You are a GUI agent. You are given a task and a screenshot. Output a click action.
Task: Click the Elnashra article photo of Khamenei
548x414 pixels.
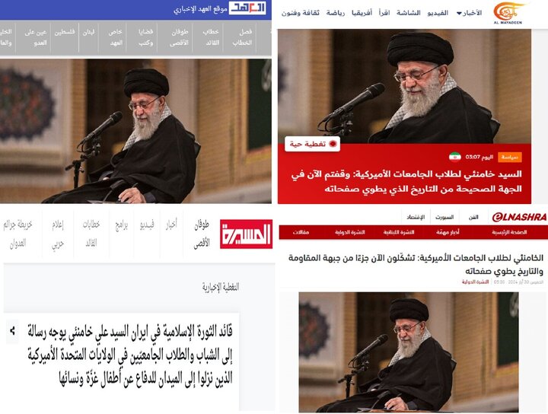(408, 352)
